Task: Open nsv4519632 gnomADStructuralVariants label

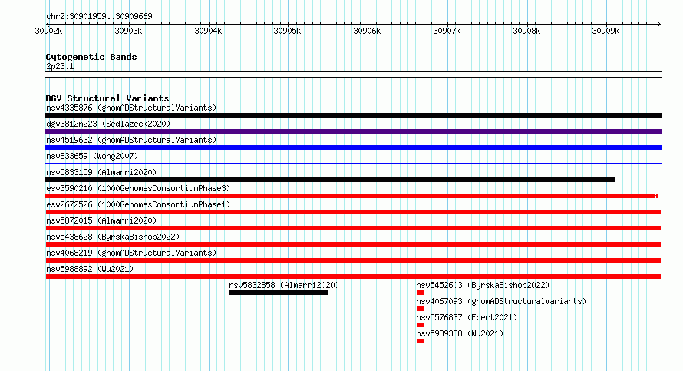Action: coord(131,140)
